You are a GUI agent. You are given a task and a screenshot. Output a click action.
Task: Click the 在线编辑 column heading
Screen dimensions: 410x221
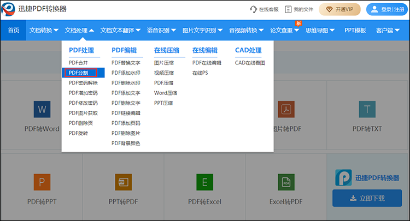click(x=205, y=50)
